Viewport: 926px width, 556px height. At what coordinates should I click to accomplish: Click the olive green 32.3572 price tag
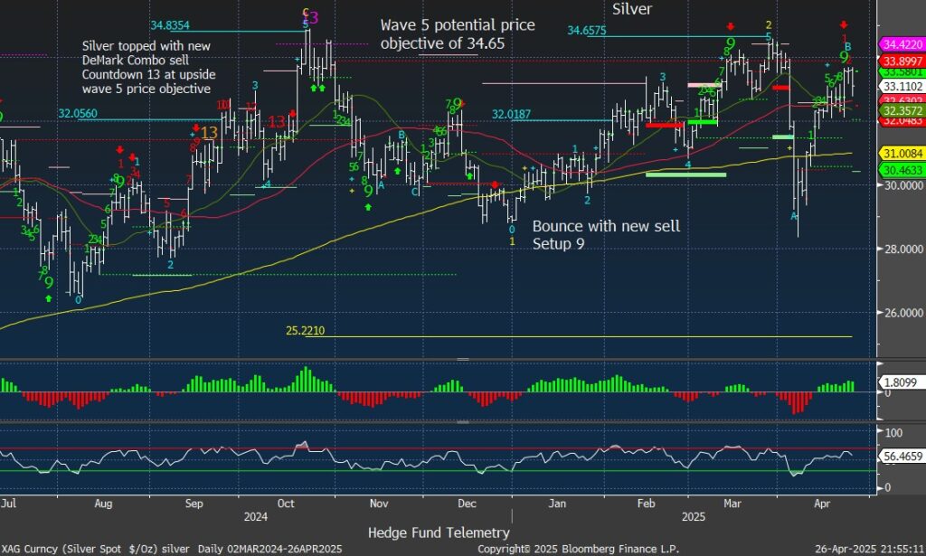(x=901, y=109)
